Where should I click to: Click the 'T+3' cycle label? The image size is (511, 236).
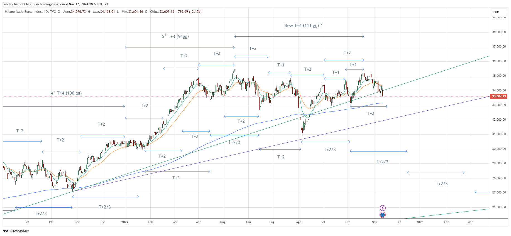click(176, 178)
